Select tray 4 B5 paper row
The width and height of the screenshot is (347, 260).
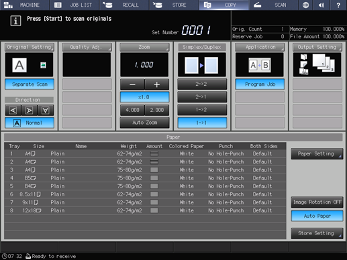click(x=145, y=178)
